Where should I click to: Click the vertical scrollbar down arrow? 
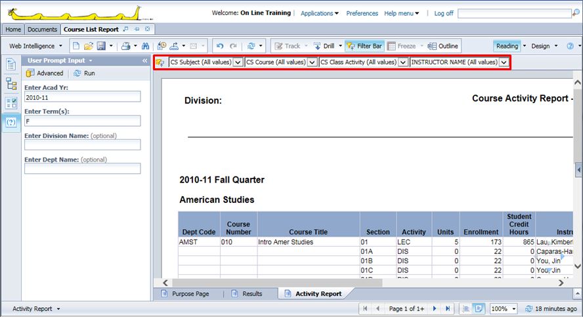click(578, 266)
